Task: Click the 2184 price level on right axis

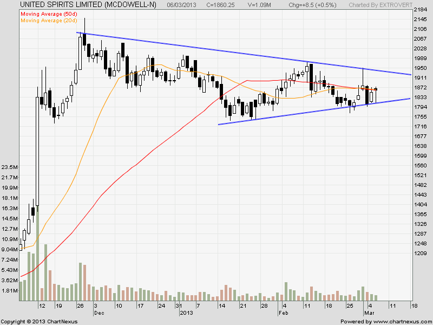Action: [420, 11]
